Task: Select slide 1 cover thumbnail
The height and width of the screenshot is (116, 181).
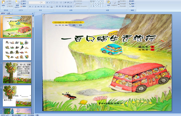Action: point(17,26)
